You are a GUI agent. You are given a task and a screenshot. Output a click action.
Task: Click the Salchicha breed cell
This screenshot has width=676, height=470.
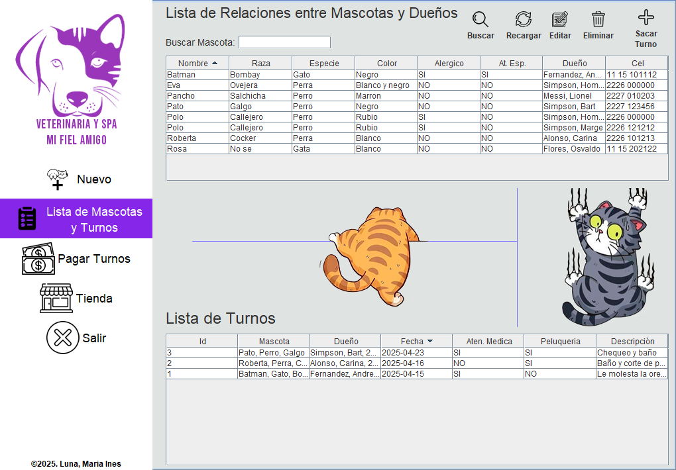pyautogui.click(x=260, y=95)
